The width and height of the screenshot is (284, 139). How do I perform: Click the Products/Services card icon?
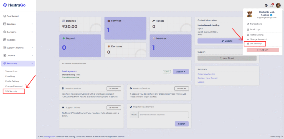pyautogui.click(x=131, y=89)
